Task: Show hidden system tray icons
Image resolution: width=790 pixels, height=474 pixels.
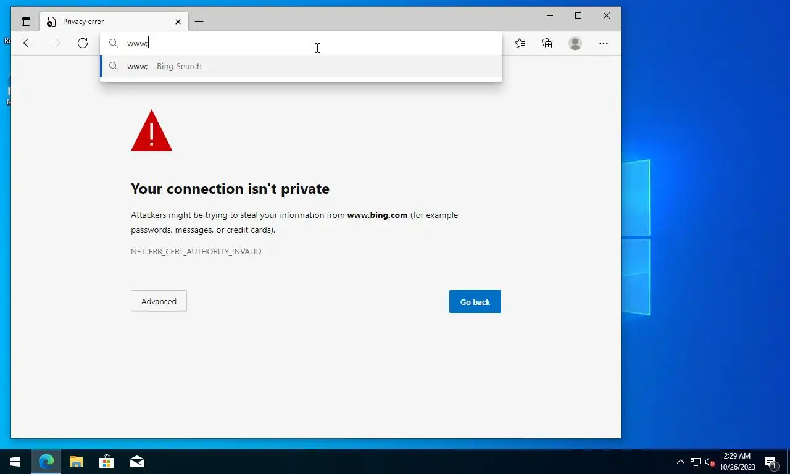Action: point(681,462)
